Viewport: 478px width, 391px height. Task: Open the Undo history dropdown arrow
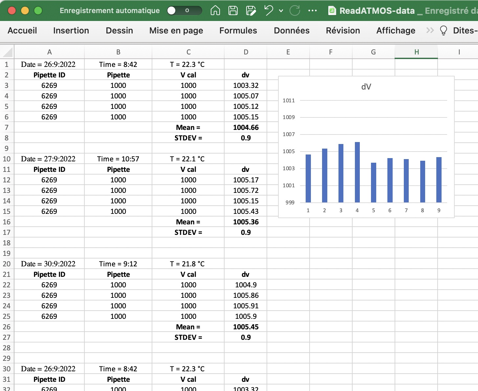(x=281, y=10)
